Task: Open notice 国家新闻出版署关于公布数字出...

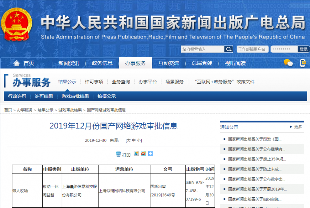Action: tap(257, 179)
